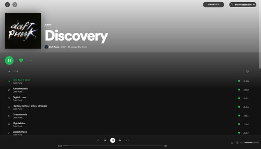
Task: Toggle repeat in the player bar
Action: pyautogui.click(x=127, y=140)
